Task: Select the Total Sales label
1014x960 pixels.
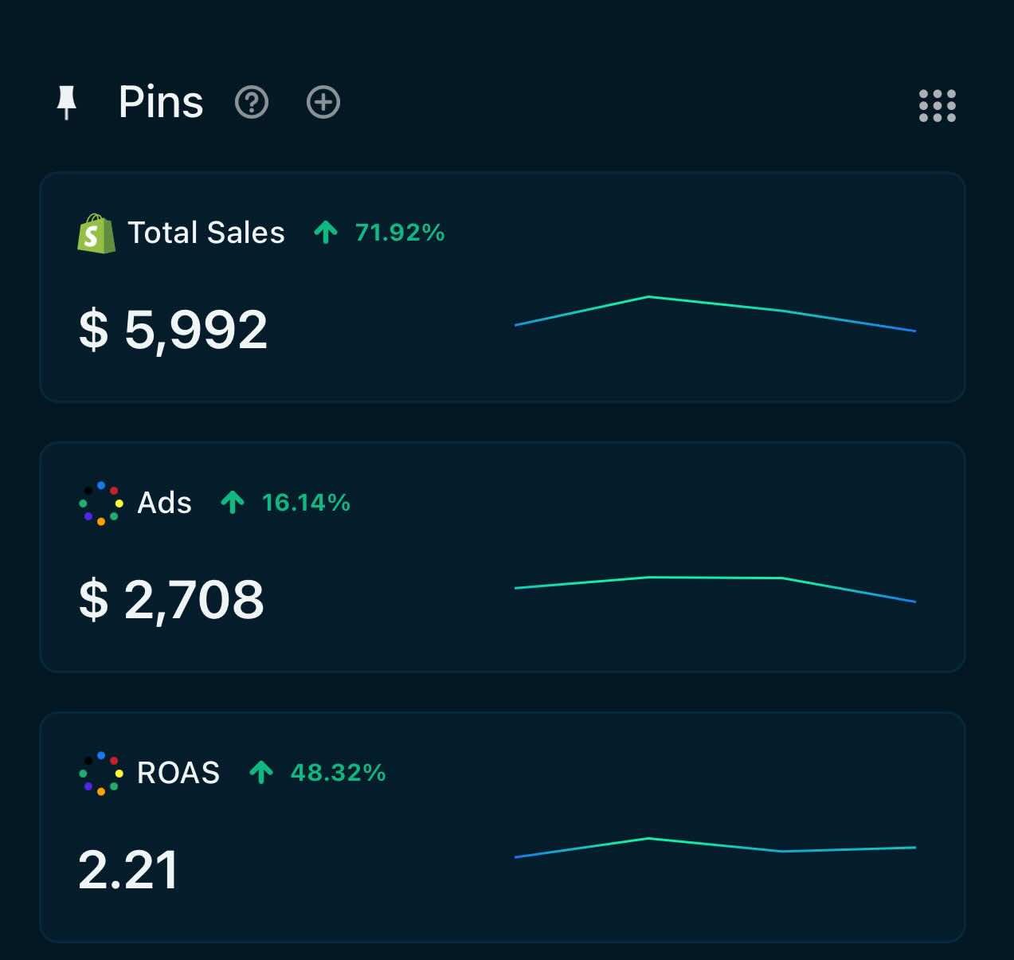Action: pyautogui.click(x=206, y=232)
